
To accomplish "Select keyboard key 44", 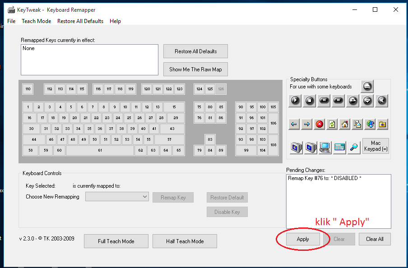I will click(x=34, y=139).
